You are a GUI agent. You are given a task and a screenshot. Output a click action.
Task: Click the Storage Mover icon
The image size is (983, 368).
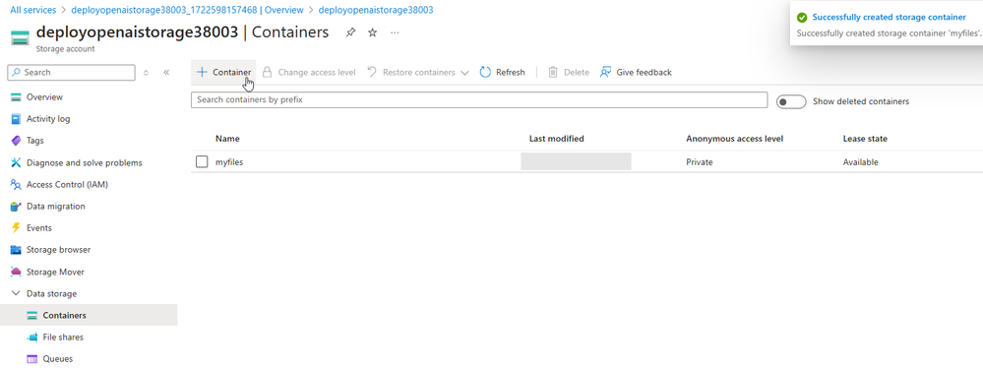17,273
